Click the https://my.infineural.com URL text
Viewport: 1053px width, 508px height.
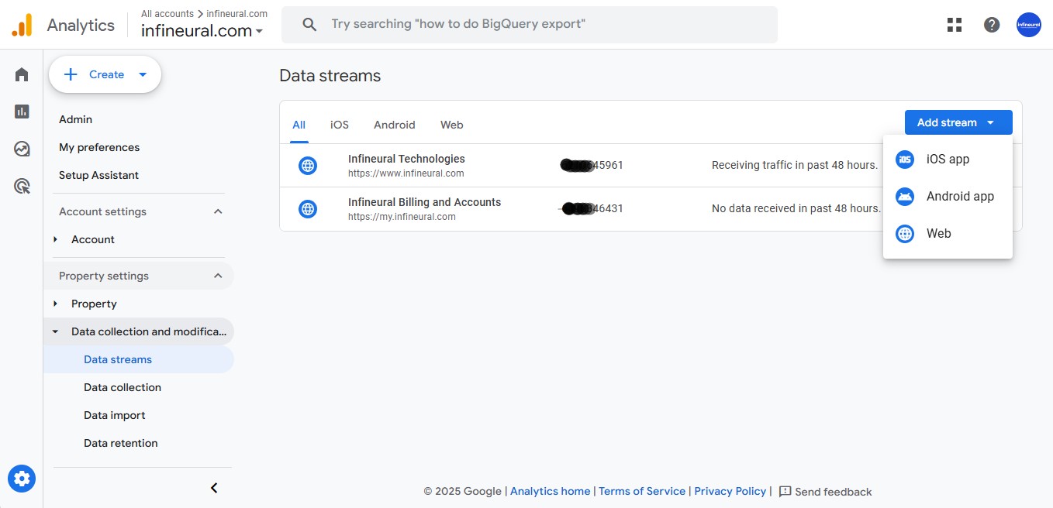pyautogui.click(x=402, y=217)
